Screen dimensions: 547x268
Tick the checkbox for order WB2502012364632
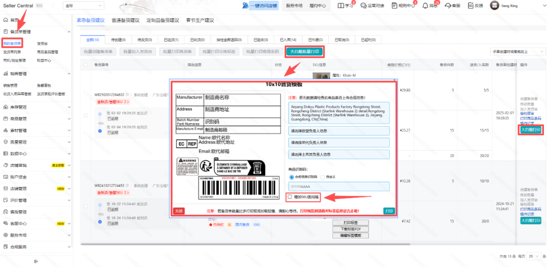click(86, 116)
